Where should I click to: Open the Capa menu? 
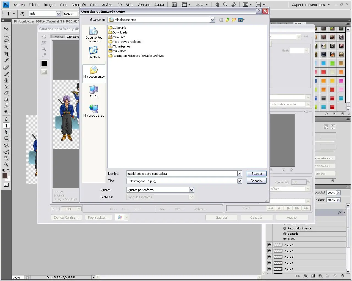point(64,5)
